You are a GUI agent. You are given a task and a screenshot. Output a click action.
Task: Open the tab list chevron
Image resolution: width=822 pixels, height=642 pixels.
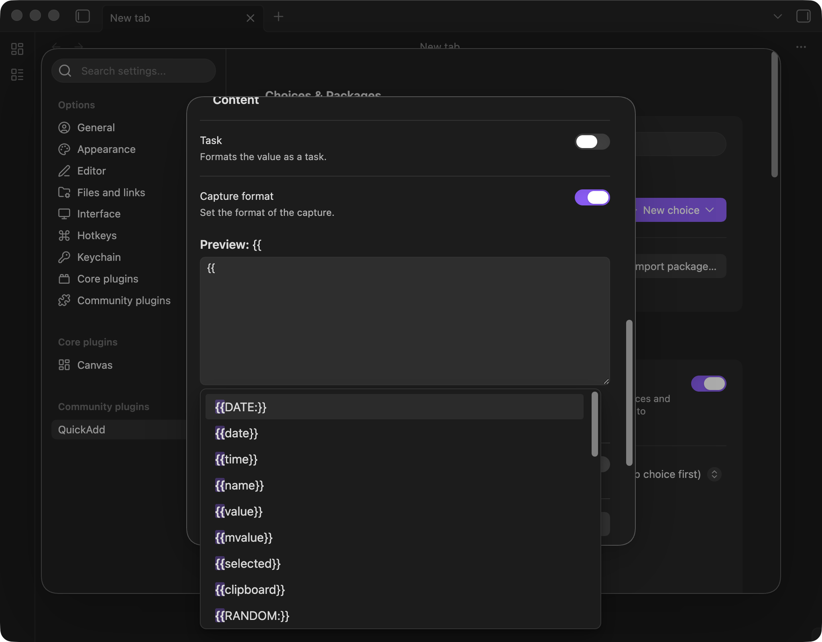point(778,16)
